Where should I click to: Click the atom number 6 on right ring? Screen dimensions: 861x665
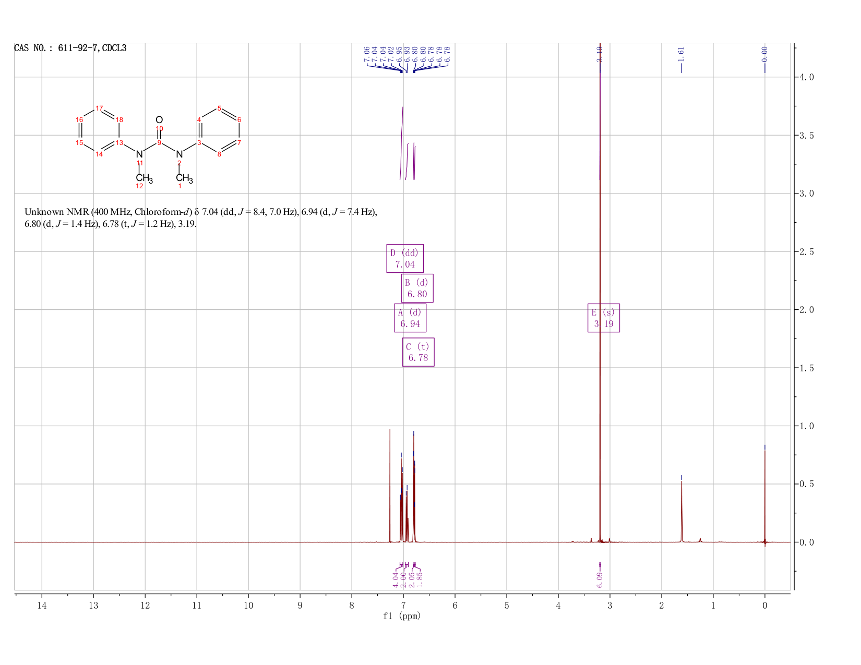[239, 120]
